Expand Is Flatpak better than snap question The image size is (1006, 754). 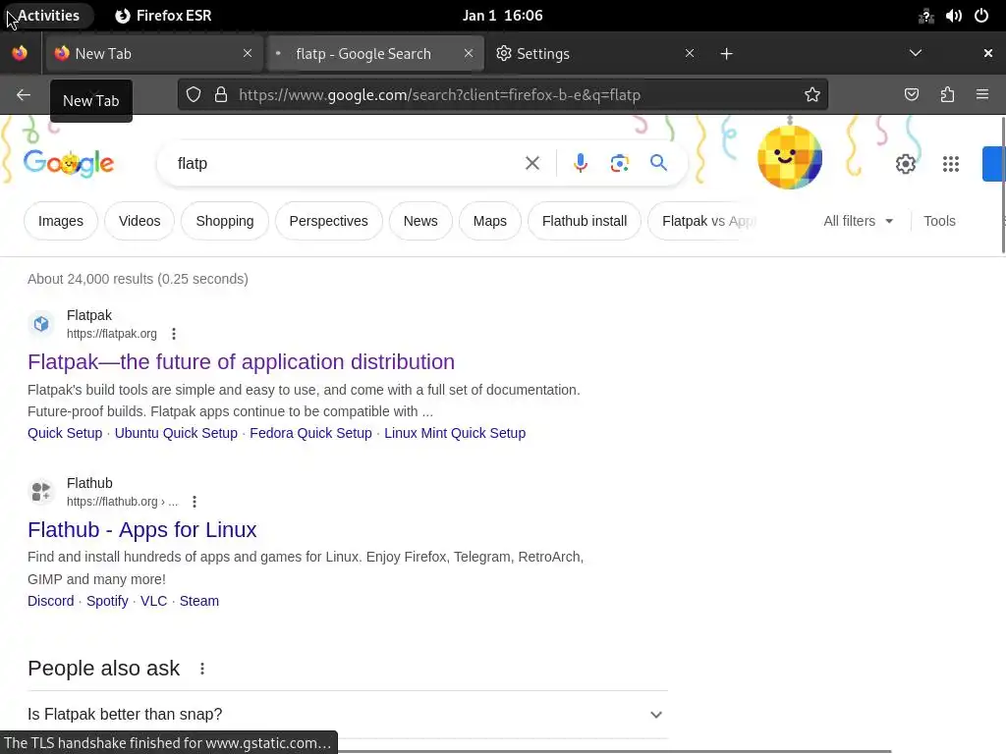tap(348, 715)
